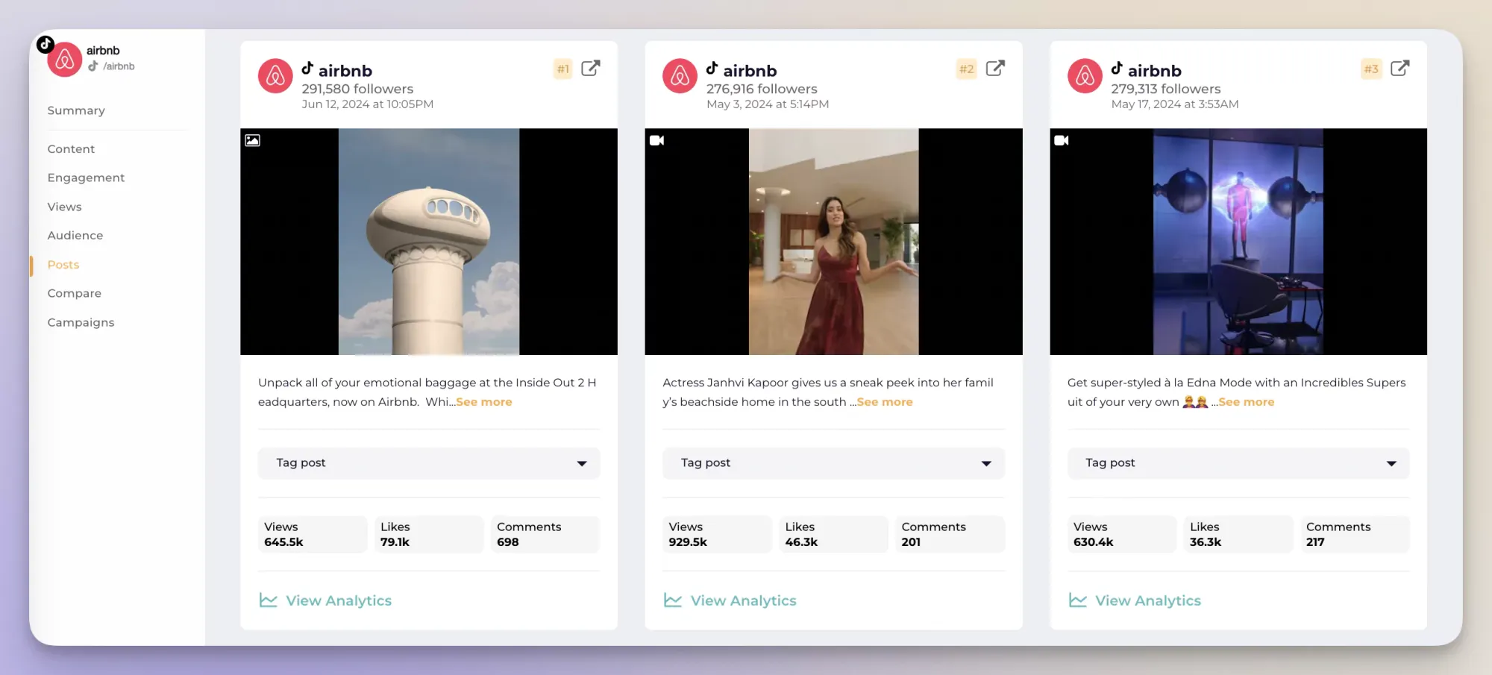This screenshot has height=675, width=1492.
Task: Expand See more on Inside Out caption
Action: click(x=484, y=402)
